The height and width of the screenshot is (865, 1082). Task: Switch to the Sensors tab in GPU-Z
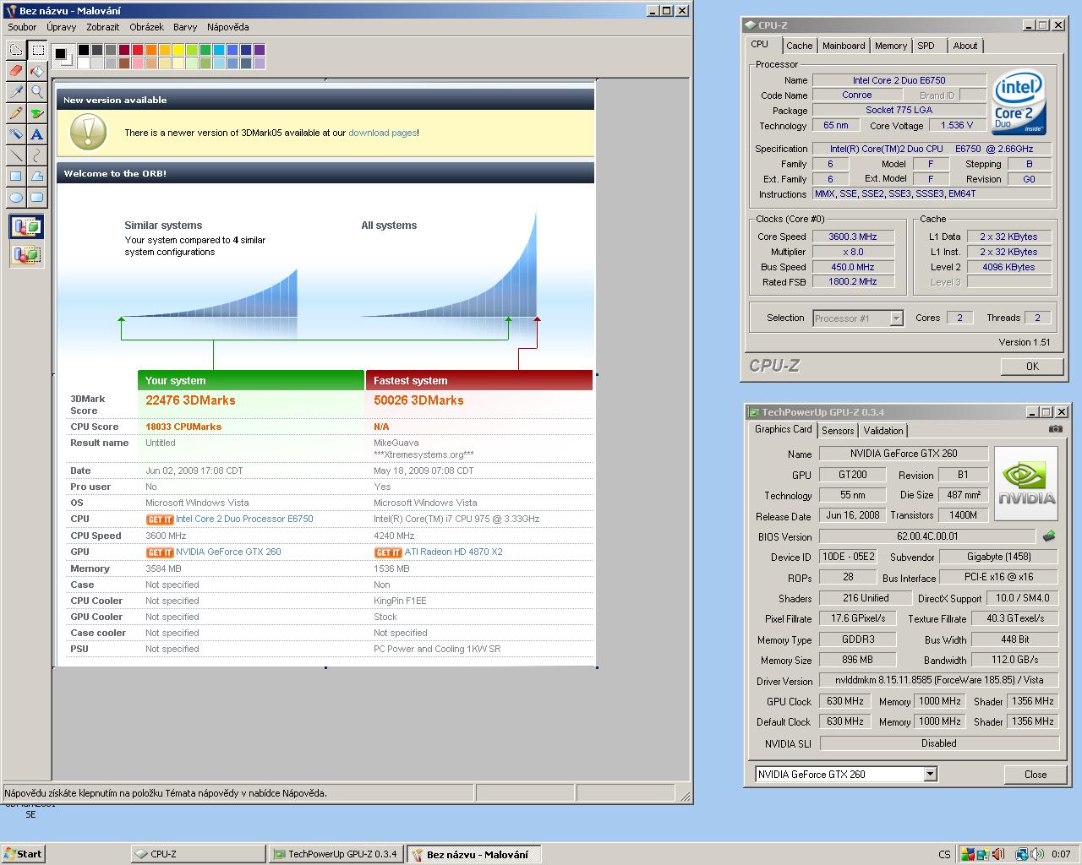(838, 431)
